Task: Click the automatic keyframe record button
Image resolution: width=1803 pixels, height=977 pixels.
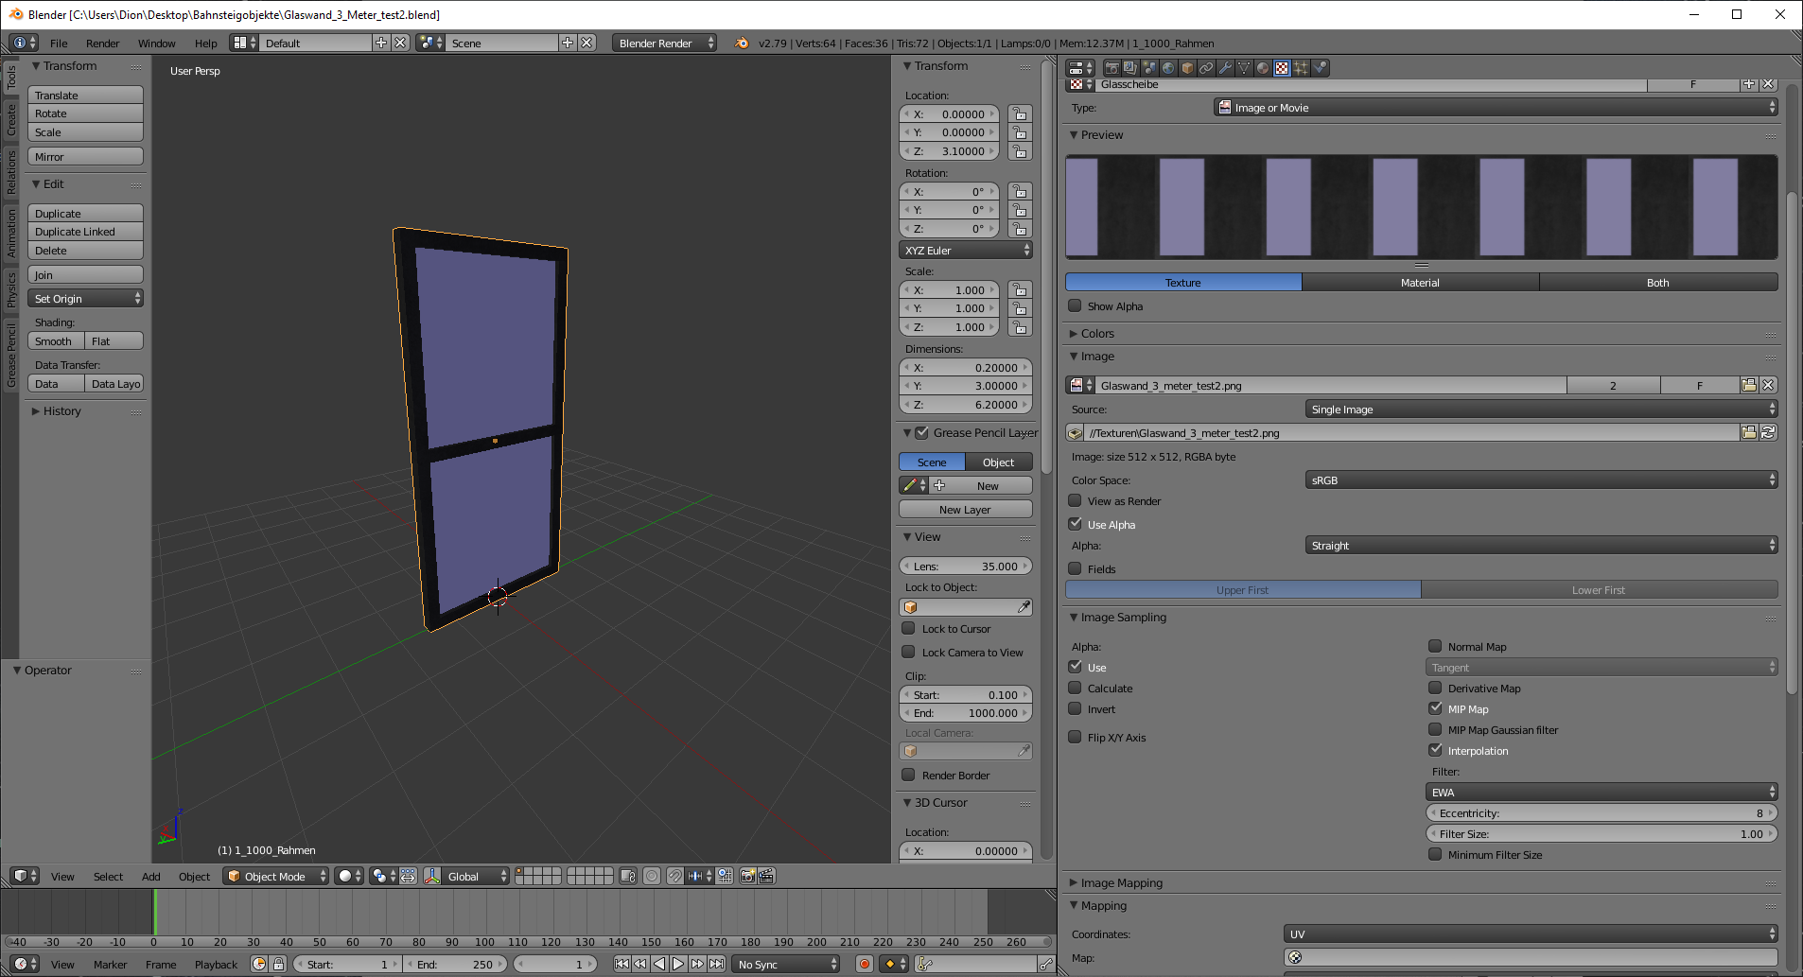Action: coord(864,965)
